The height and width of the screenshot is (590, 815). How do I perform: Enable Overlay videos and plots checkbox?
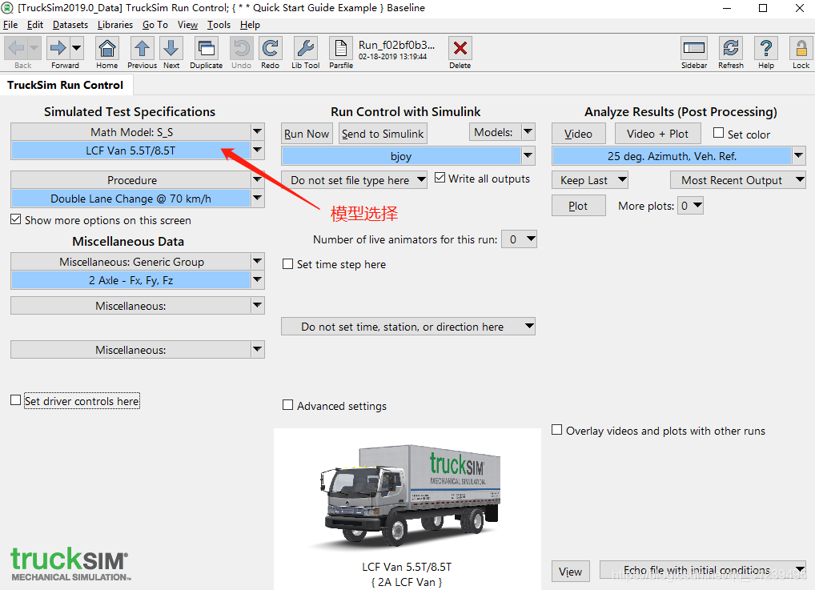coord(556,430)
